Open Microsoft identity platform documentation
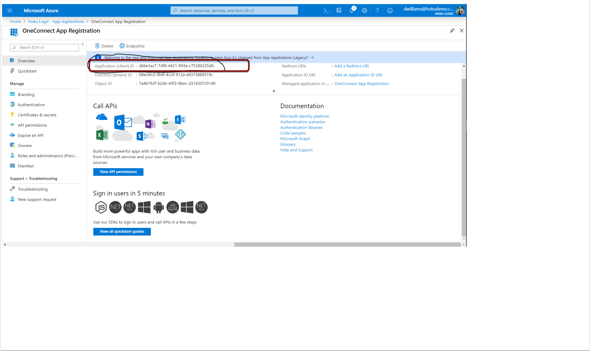Screen dimensions: 590x351 [305, 116]
